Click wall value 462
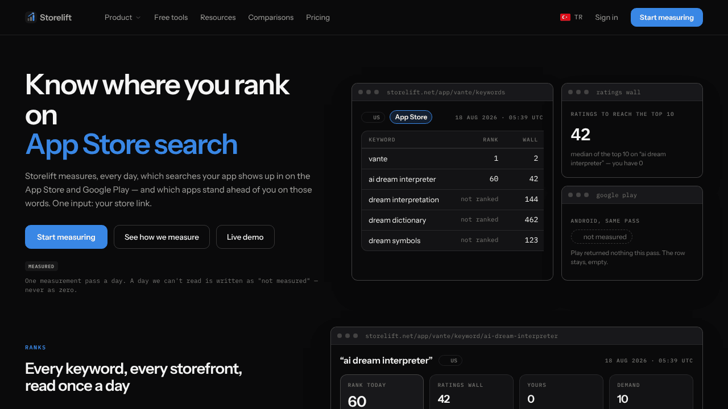The width and height of the screenshot is (728, 409). coord(532,220)
